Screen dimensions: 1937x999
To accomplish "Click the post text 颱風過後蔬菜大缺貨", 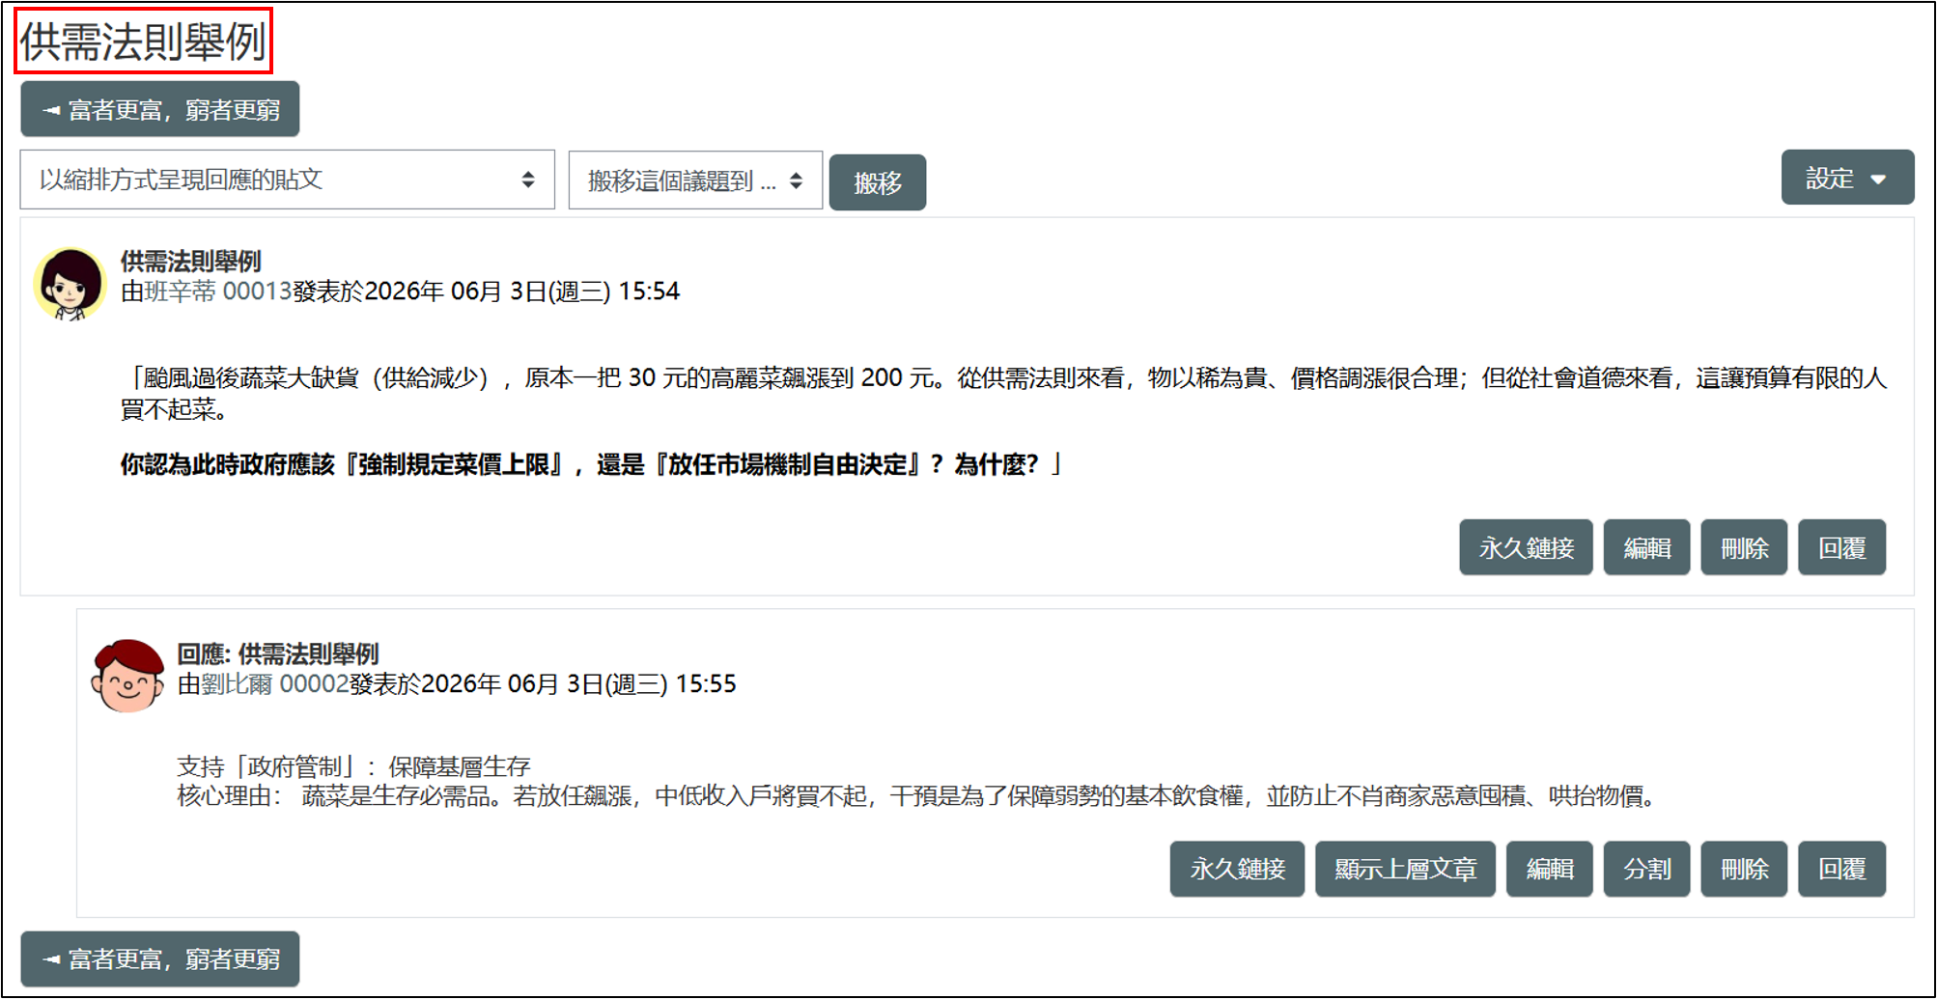I will pyautogui.click(x=251, y=378).
